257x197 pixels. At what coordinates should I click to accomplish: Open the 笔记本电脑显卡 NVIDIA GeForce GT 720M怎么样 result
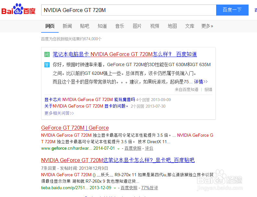(125, 54)
